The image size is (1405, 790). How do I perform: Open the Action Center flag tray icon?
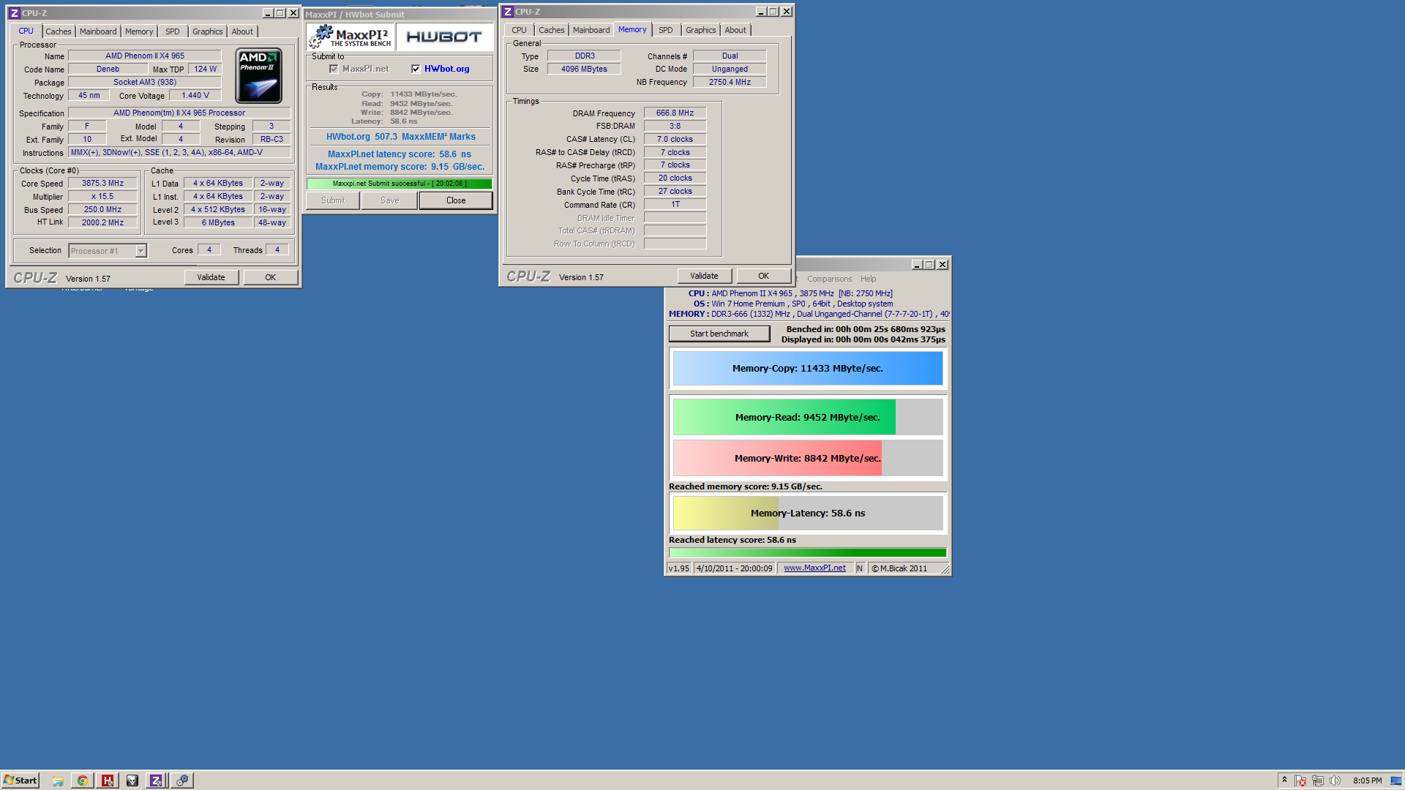1300,780
